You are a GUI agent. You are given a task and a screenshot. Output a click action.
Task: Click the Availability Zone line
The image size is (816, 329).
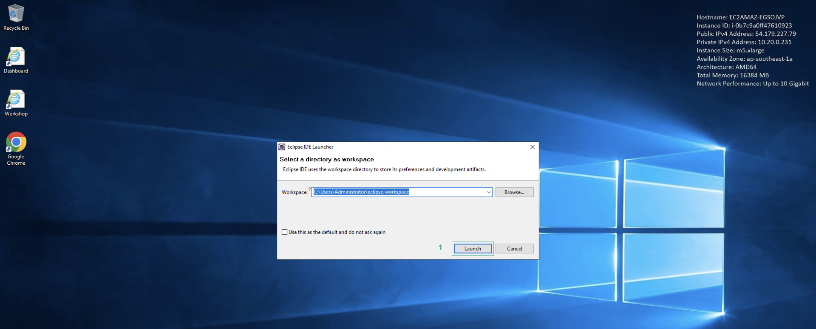click(745, 59)
